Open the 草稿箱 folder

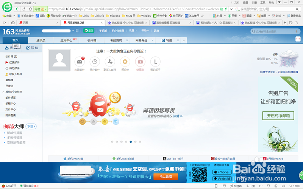[x=9, y=80]
